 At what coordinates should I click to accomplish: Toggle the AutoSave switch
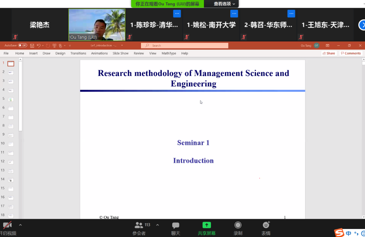click(22, 46)
